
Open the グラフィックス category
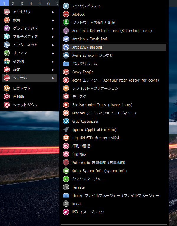29,28
